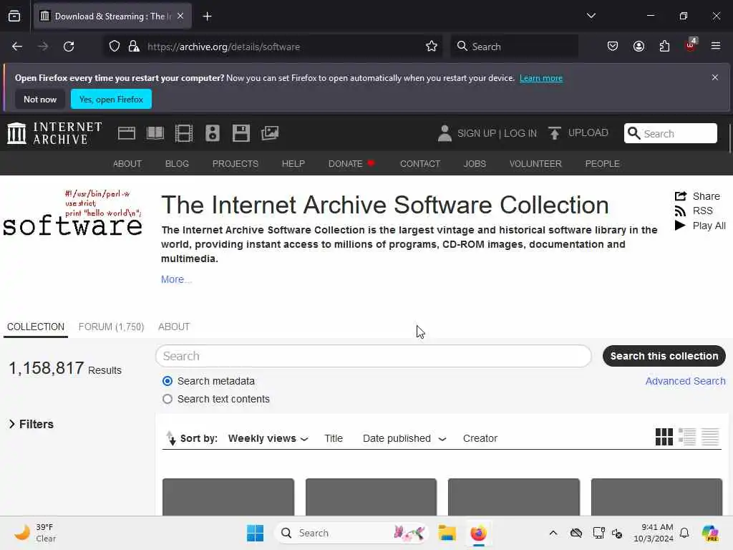Open the BLOG nav item

[177, 164]
